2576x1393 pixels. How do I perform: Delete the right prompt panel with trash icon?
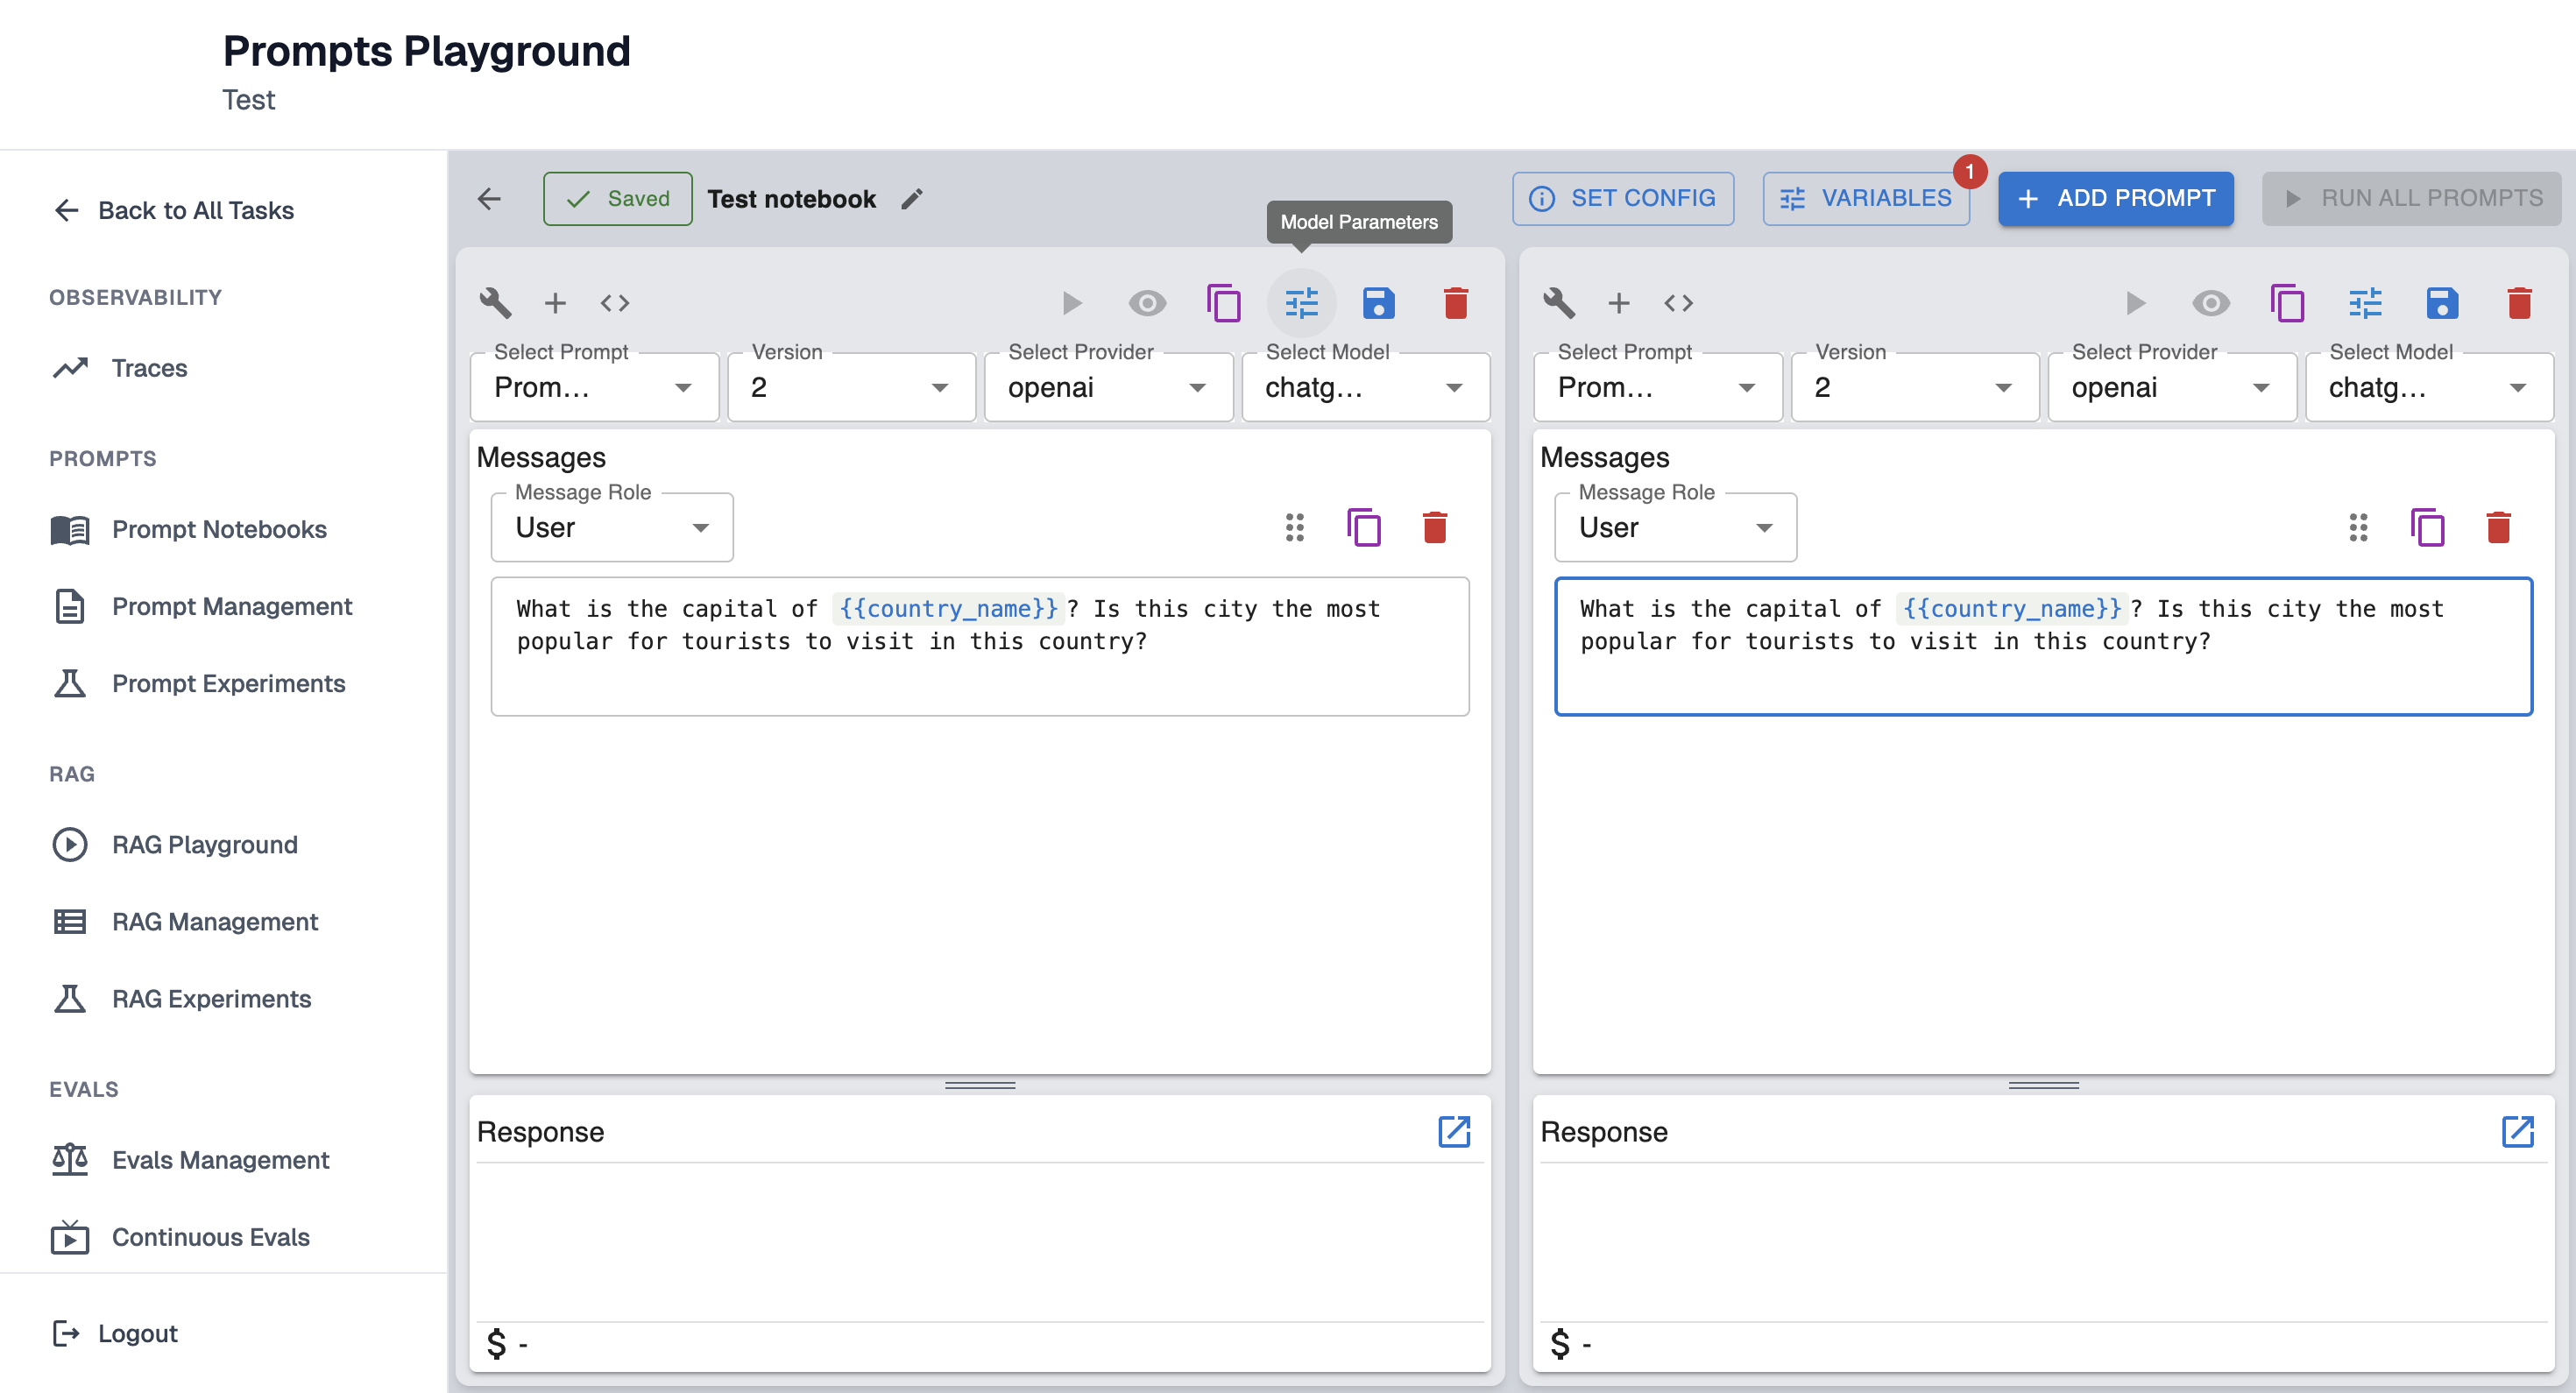pyautogui.click(x=2518, y=303)
